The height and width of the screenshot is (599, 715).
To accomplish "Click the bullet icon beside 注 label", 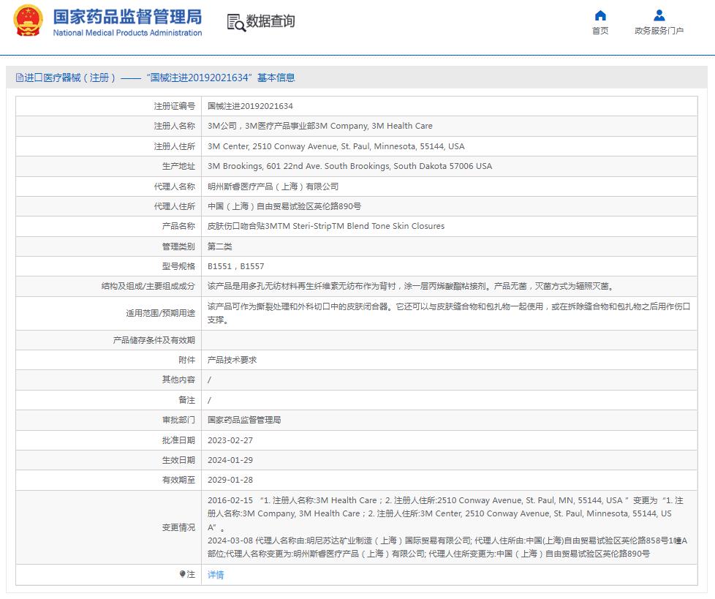I will point(182,574).
